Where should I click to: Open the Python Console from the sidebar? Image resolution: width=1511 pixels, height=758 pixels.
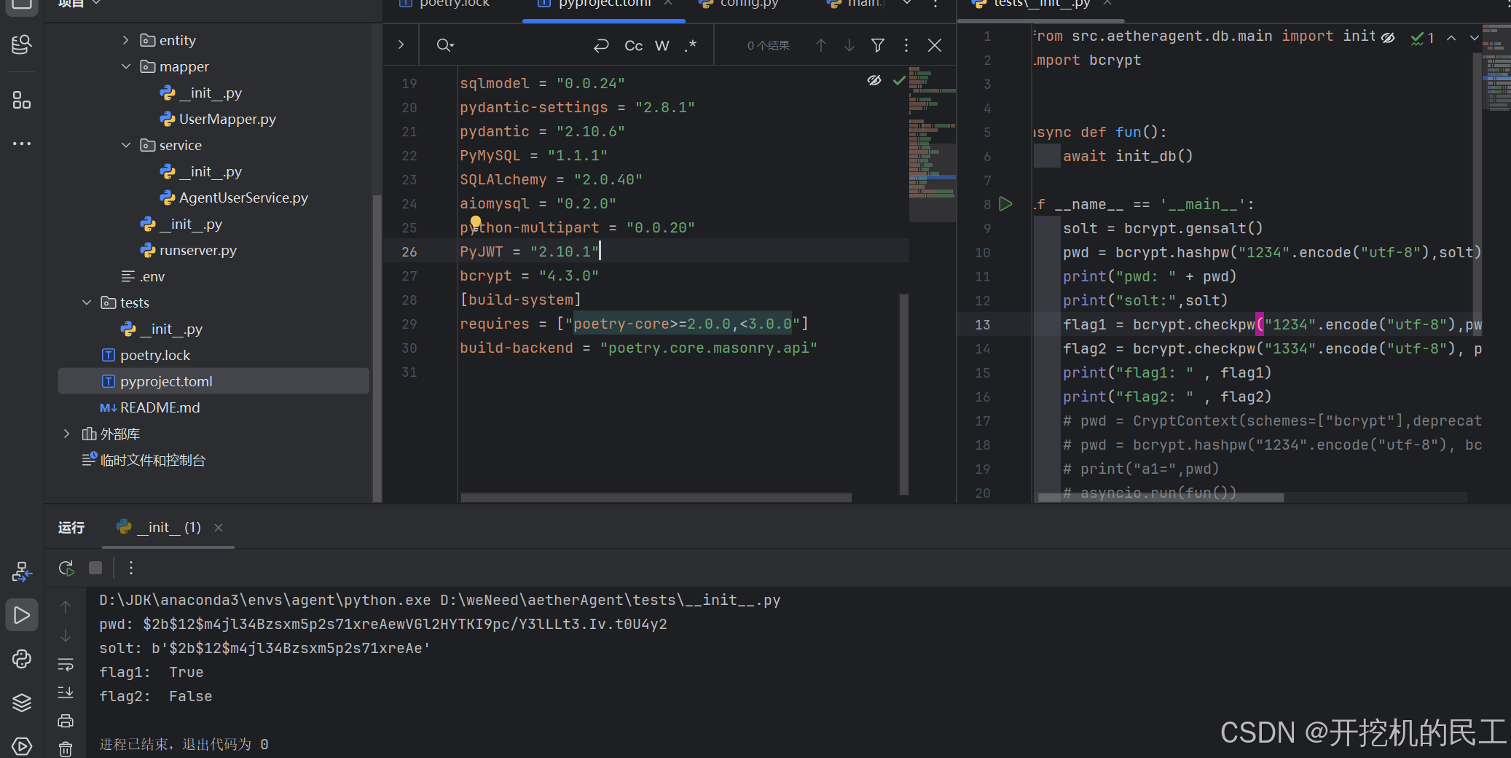[x=21, y=659]
